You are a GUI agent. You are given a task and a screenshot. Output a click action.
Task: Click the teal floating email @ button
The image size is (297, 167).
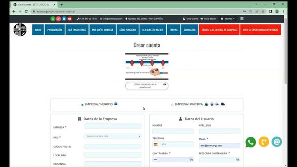click(x=277, y=141)
